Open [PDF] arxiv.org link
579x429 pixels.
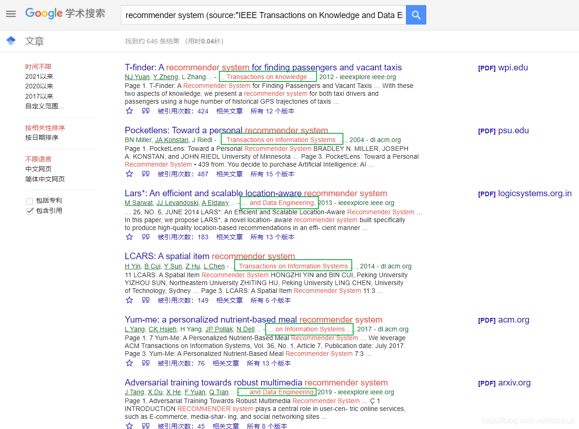[504, 382]
